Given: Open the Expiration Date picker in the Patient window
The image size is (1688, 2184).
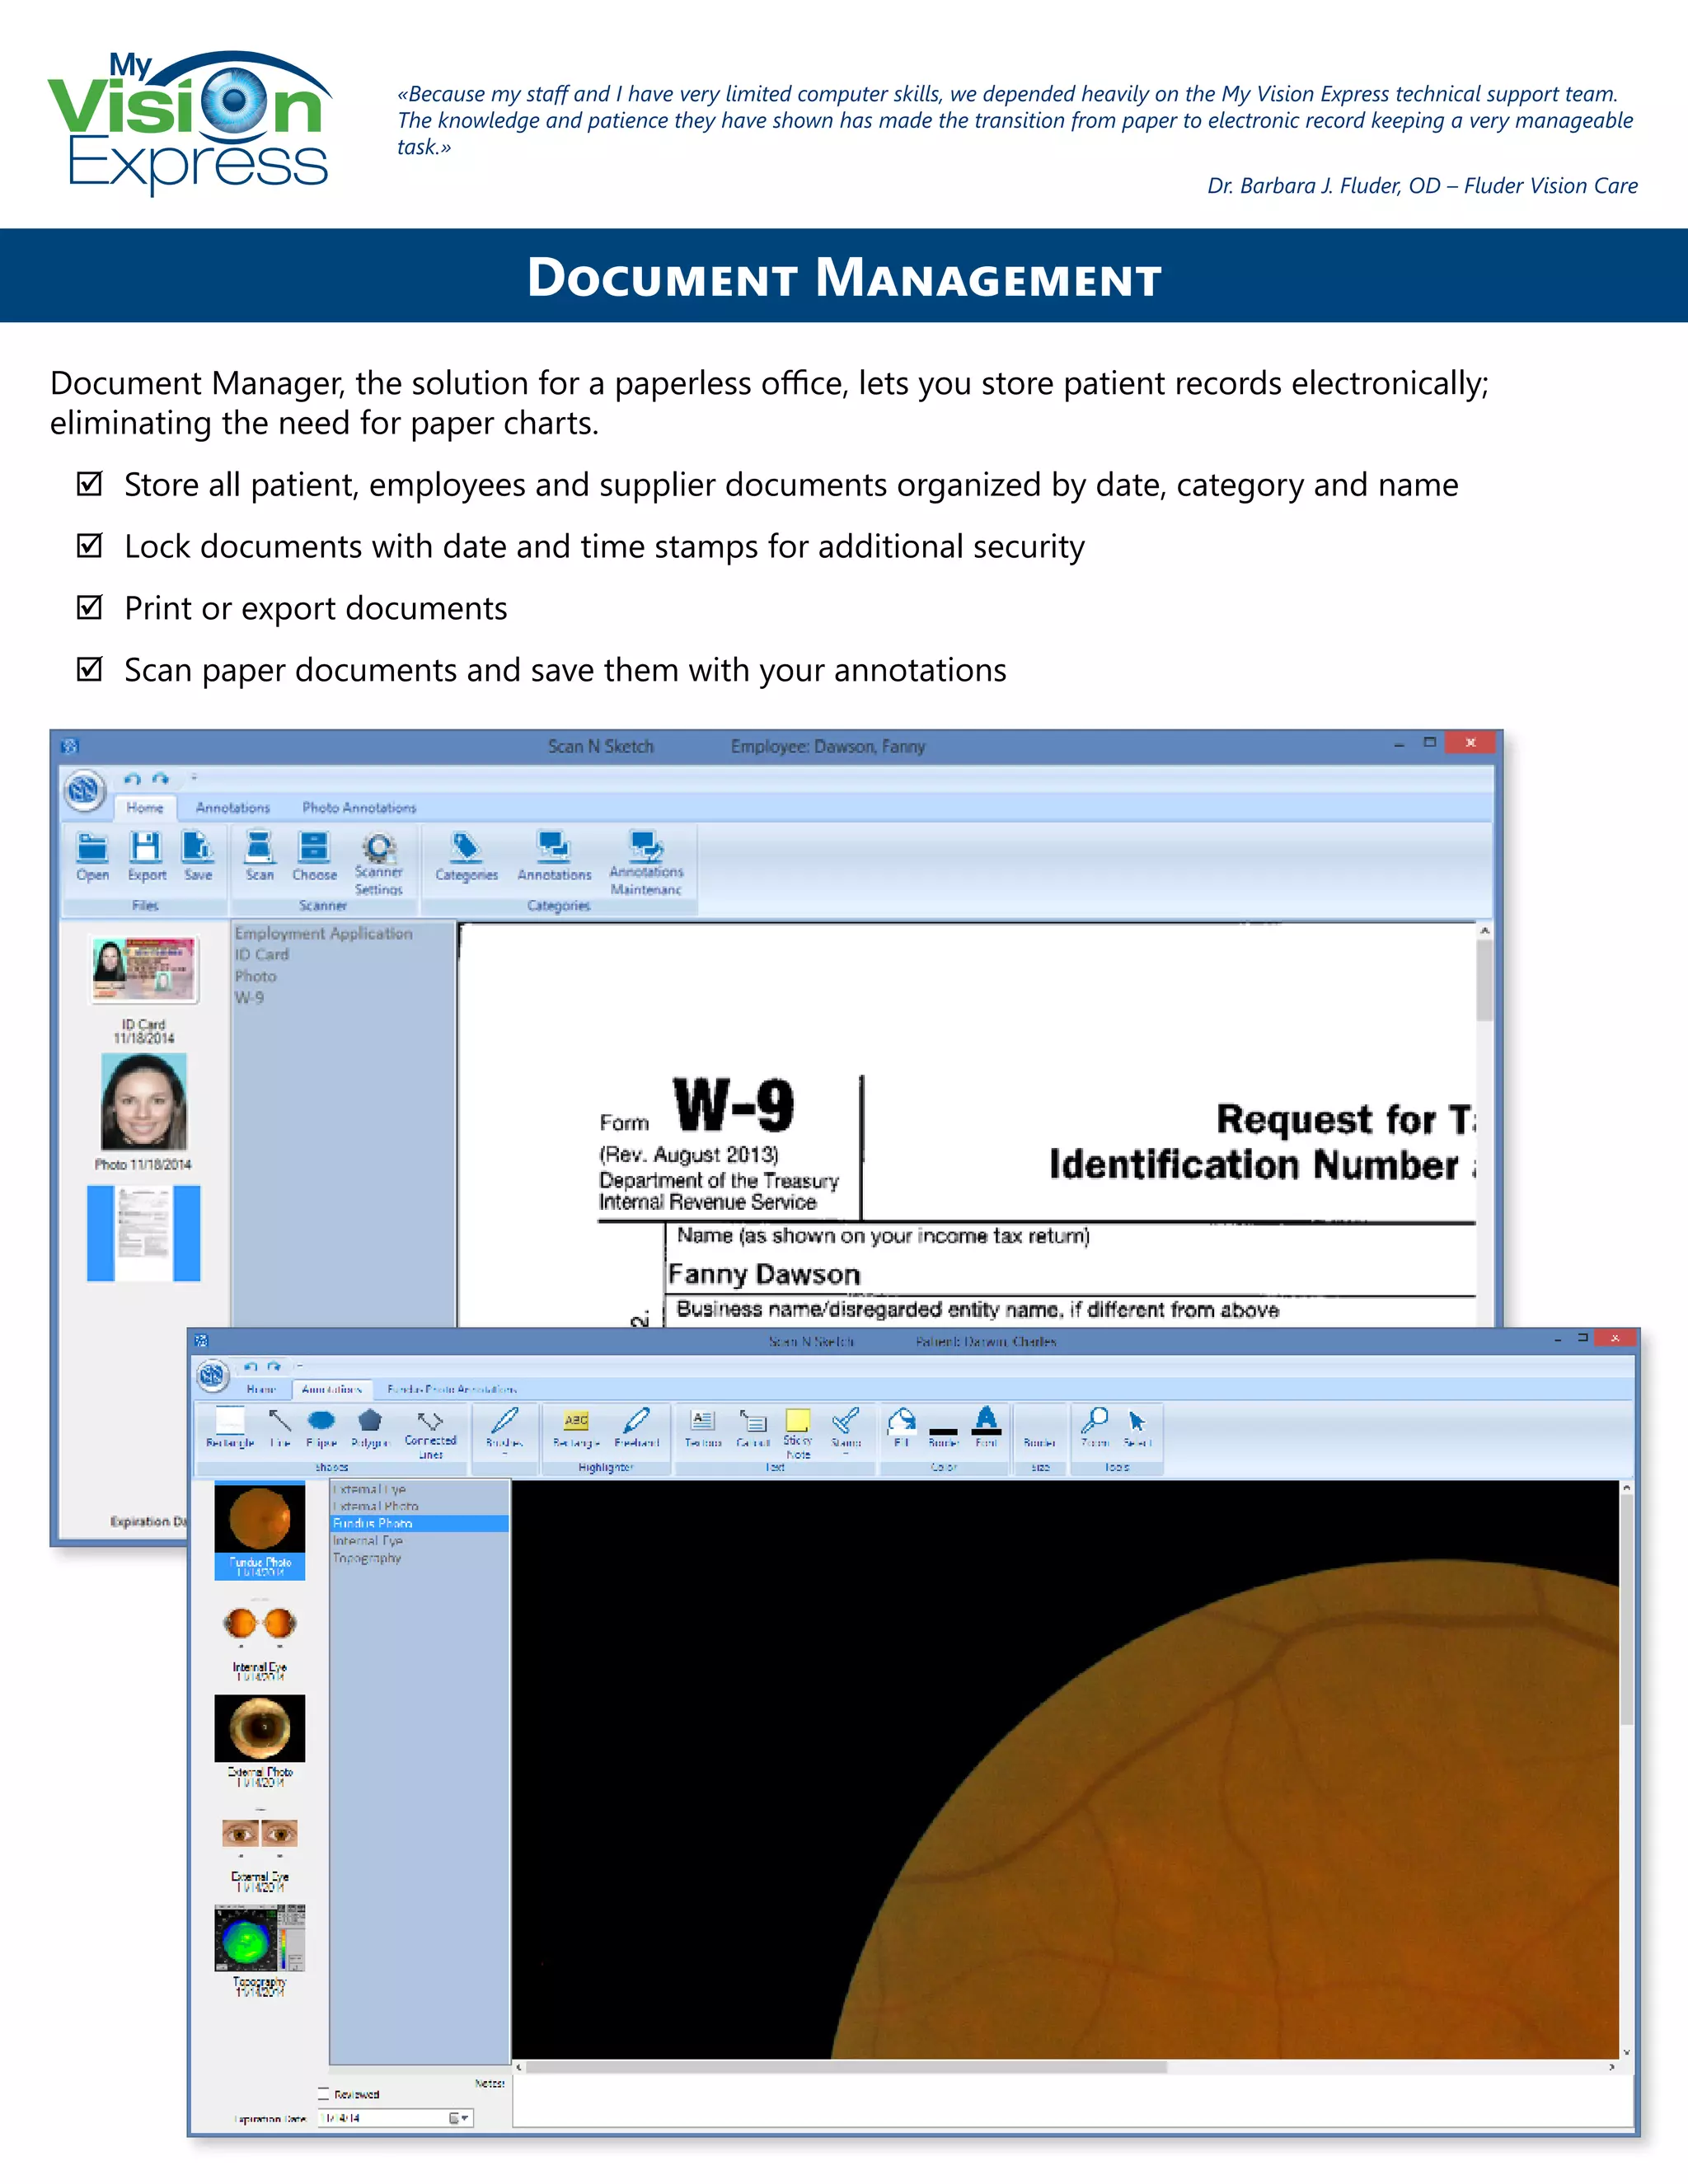Looking at the screenshot, I should tap(459, 2118).
